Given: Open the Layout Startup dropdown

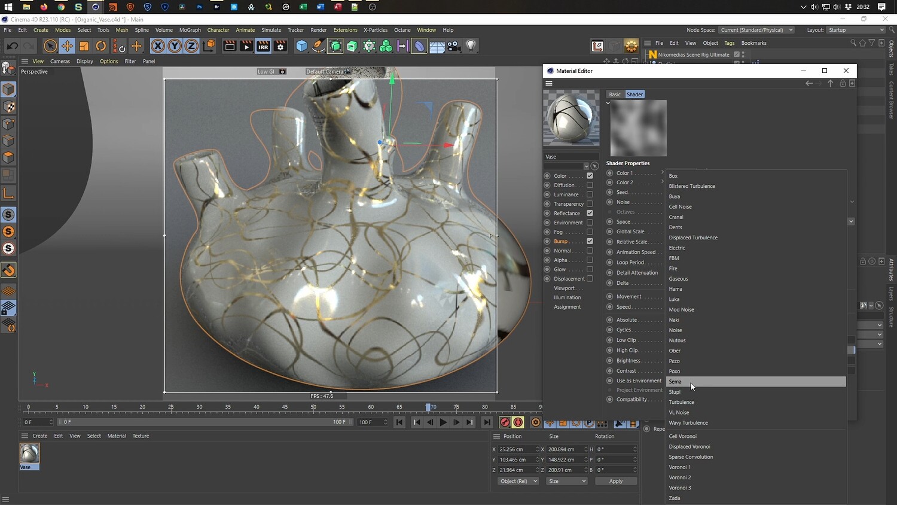Looking at the screenshot, I should 856,30.
